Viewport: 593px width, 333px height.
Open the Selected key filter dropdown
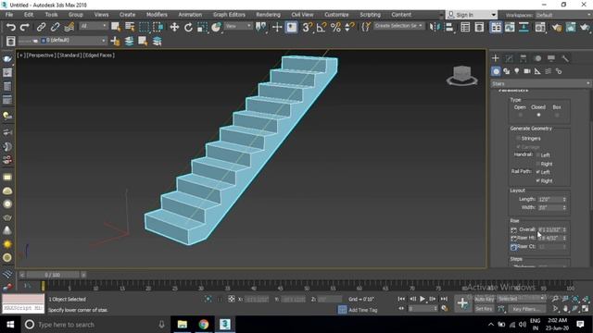tap(521, 299)
